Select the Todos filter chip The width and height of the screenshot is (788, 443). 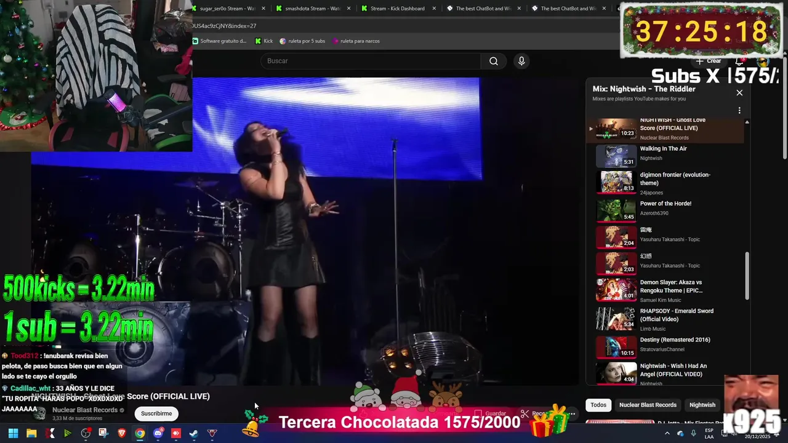[x=598, y=405]
